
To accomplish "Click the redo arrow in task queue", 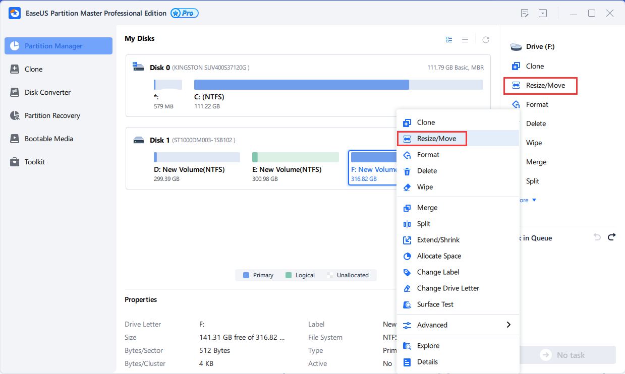I will 612,237.
